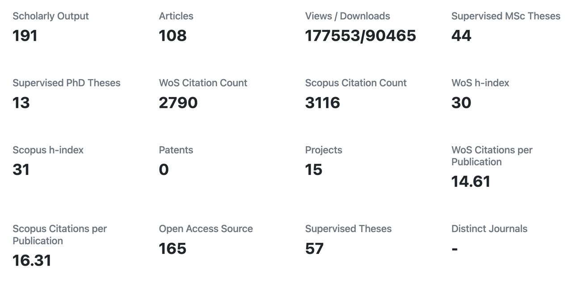The width and height of the screenshot is (572, 283).
Task: Click the Patents label
Action: coord(176,150)
